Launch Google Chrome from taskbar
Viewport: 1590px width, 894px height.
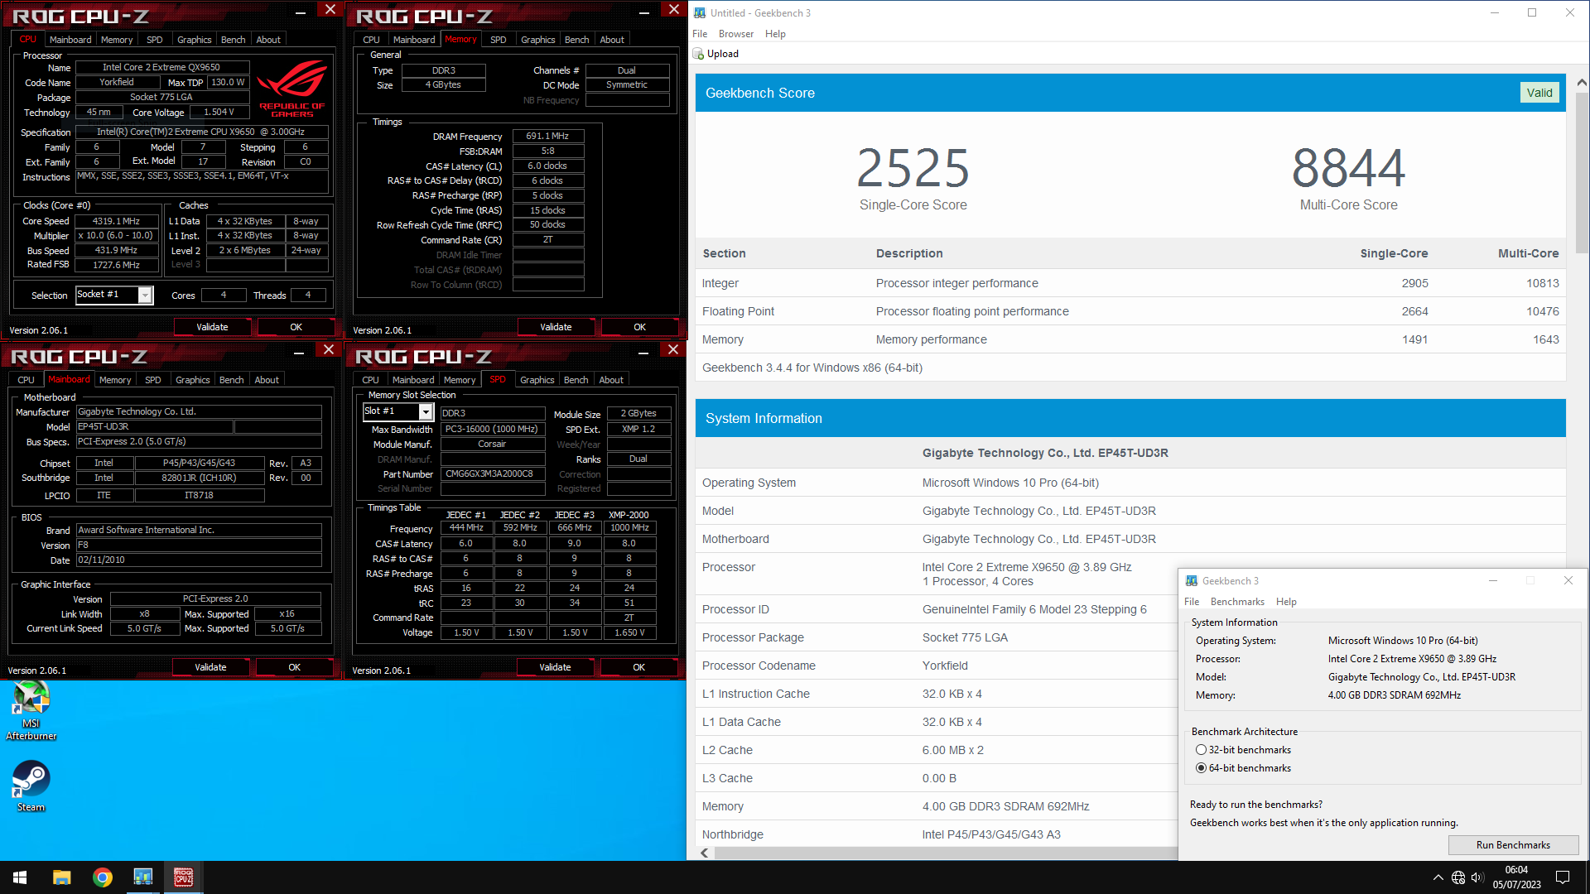(103, 877)
